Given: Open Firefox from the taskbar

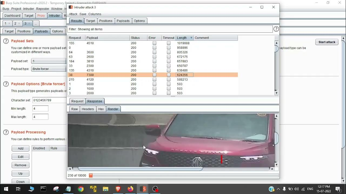Looking at the screenshot, I should 131,189.
